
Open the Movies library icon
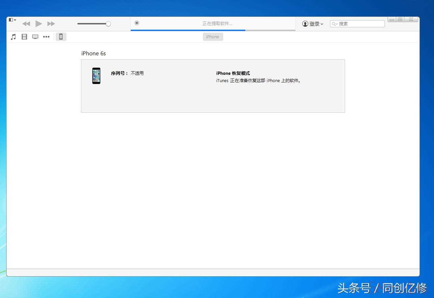(24, 37)
